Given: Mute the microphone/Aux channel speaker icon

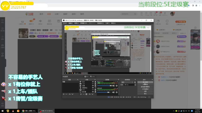Looking at the screenshot, I should pos(113,86).
